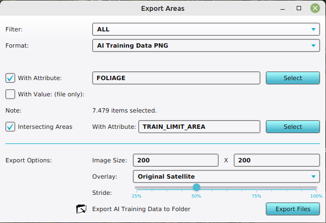
Task: Click the Image Size width field
Action: pyautogui.click(x=175, y=160)
